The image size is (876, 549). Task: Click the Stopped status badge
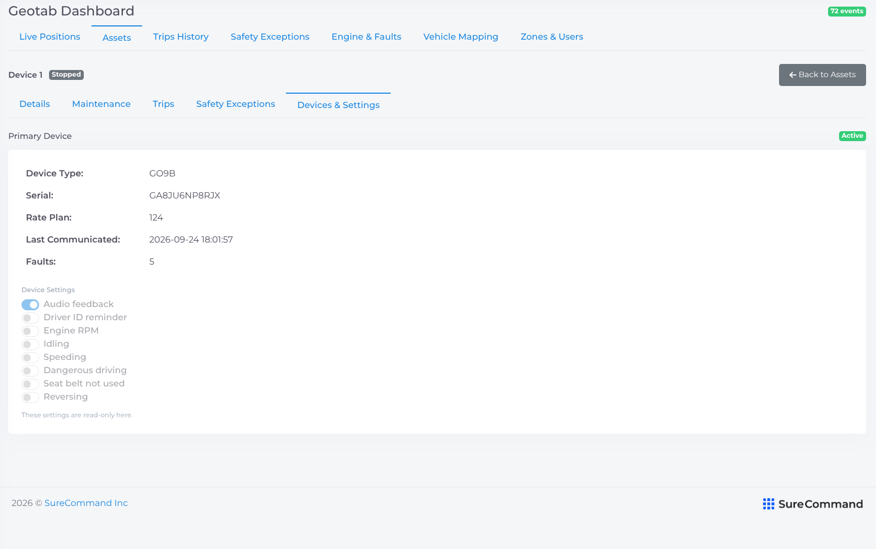point(66,75)
